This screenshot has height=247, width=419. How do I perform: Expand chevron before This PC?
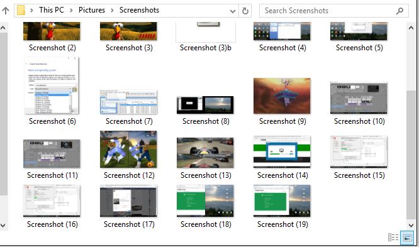click(32, 11)
